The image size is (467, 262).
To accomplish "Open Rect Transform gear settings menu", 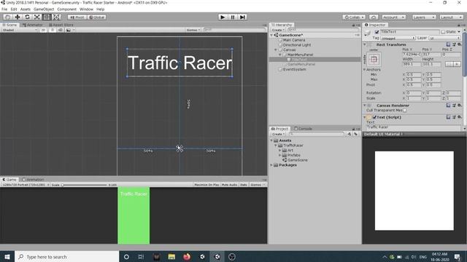I will click(x=459, y=44).
